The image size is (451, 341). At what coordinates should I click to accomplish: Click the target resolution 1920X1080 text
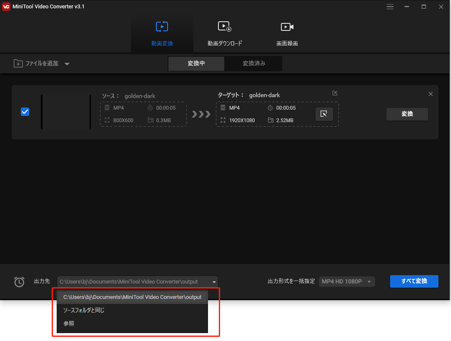click(242, 120)
